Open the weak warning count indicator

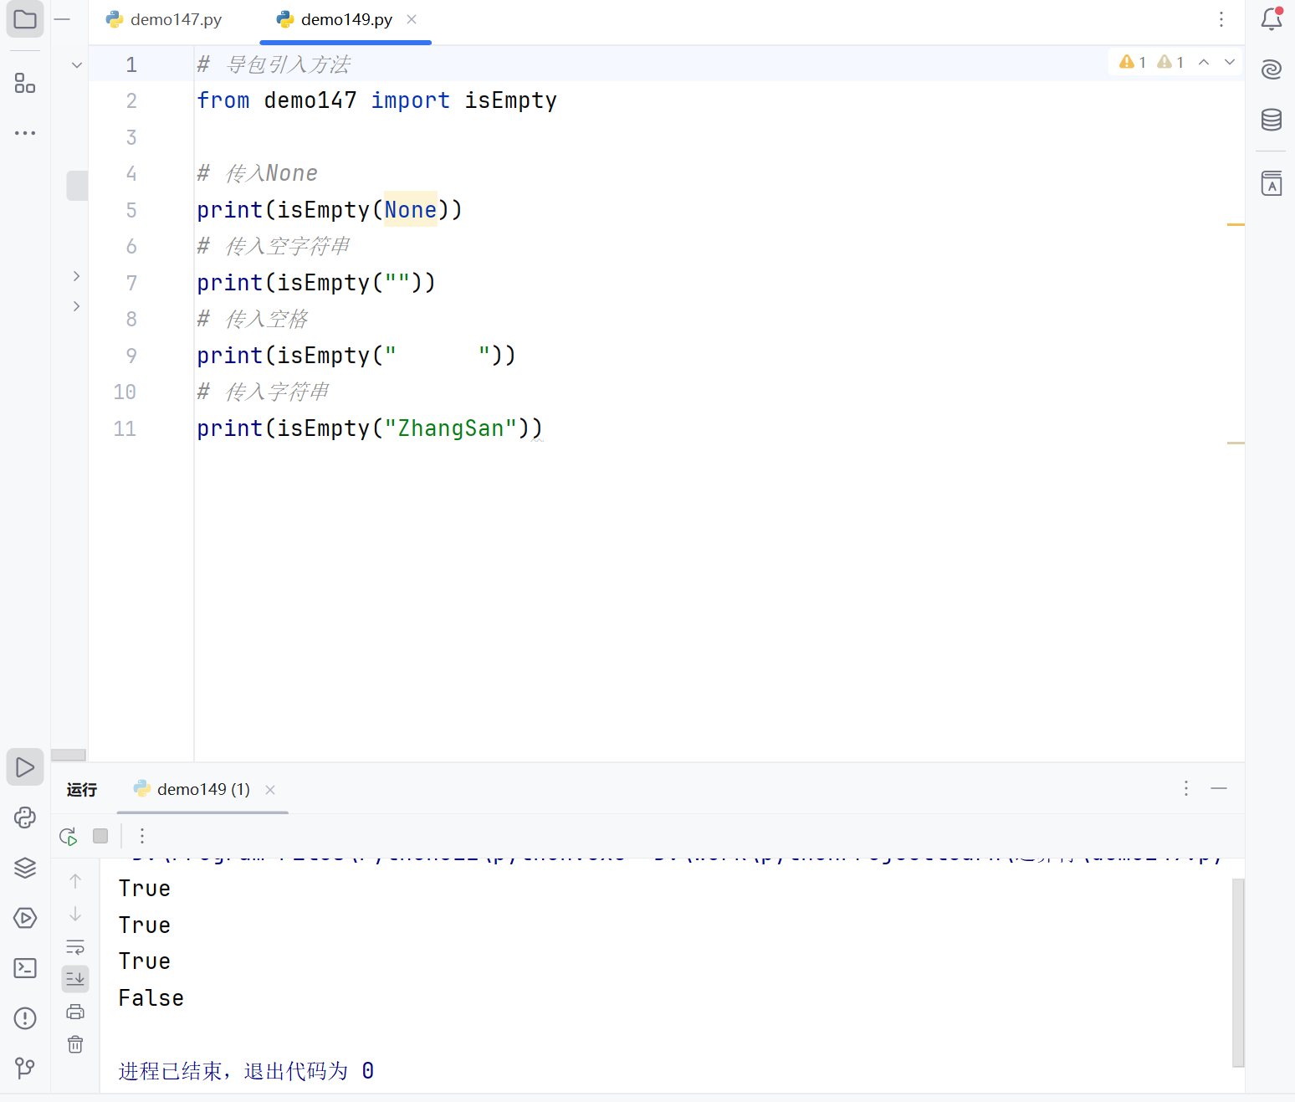coord(1170,62)
